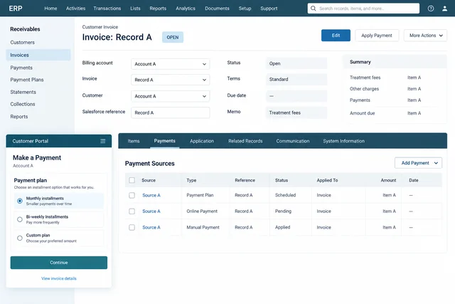Open View invoice details link
Viewport: 455px width, 304px height.
click(59, 278)
